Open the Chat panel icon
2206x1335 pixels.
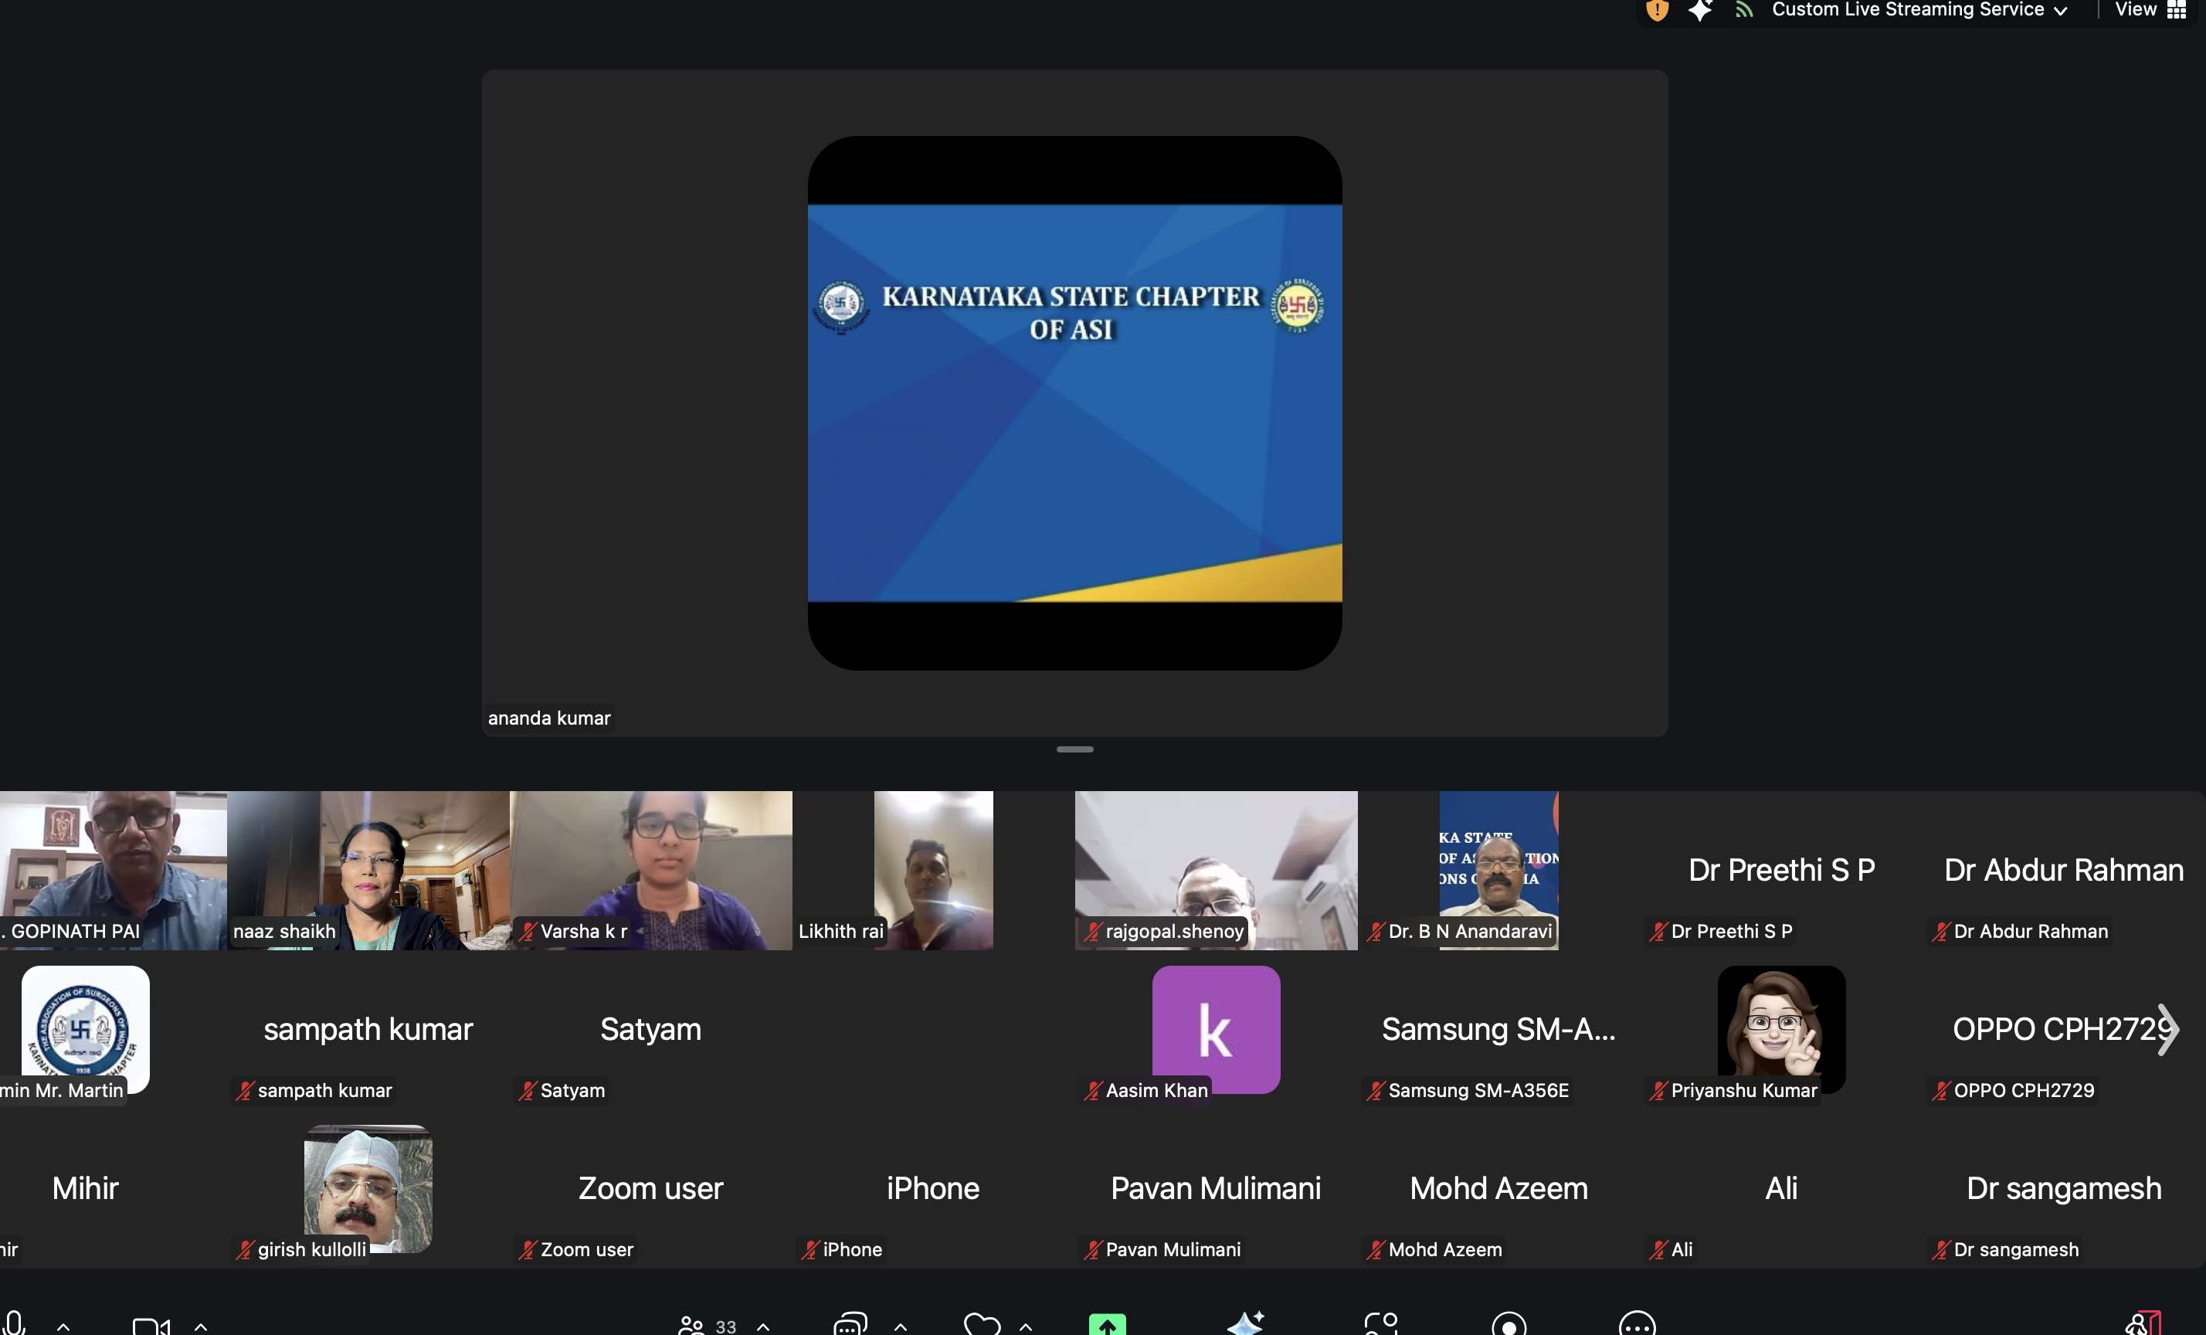[850, 1324]
